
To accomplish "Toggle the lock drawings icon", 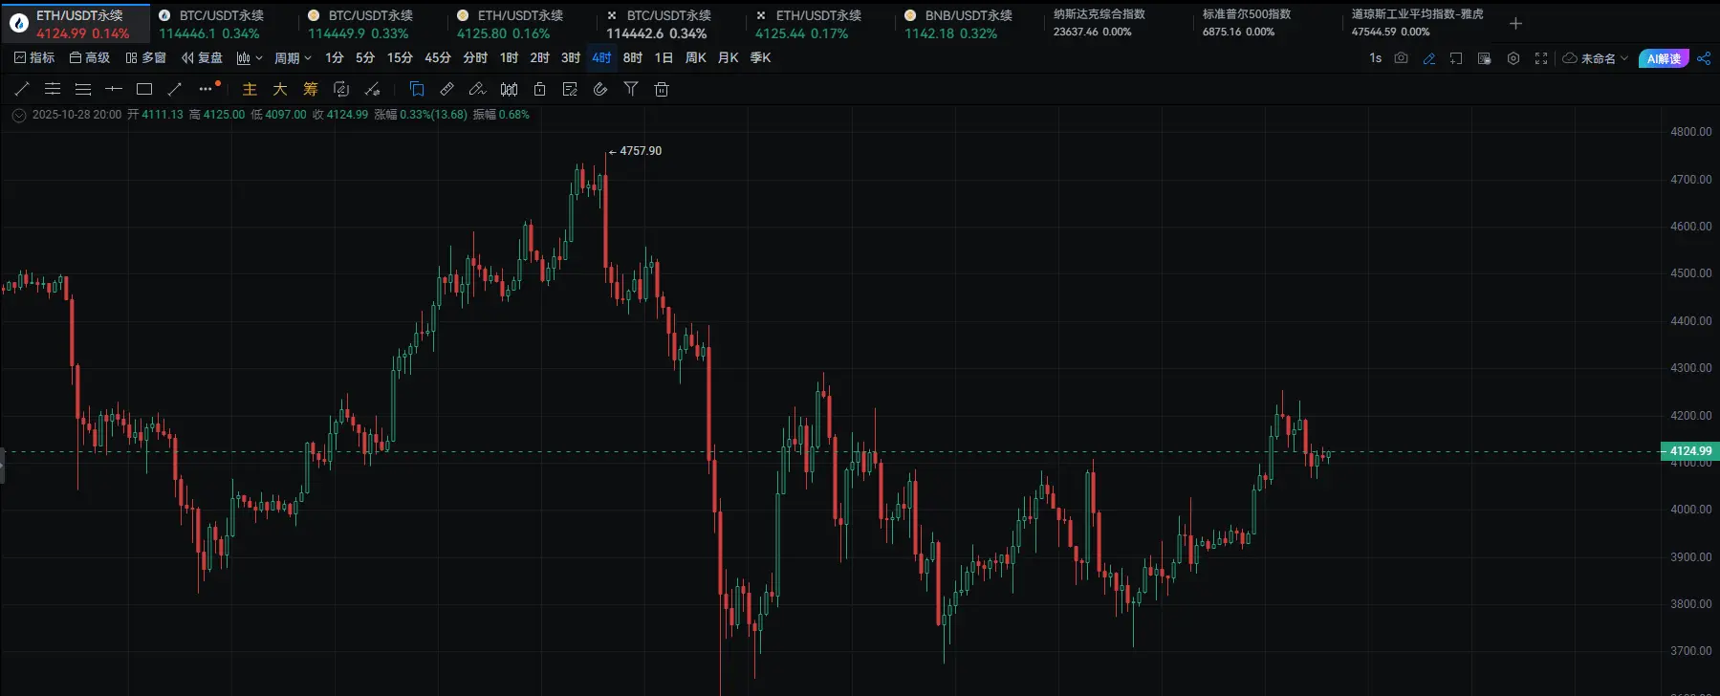I will coord(539,89).
